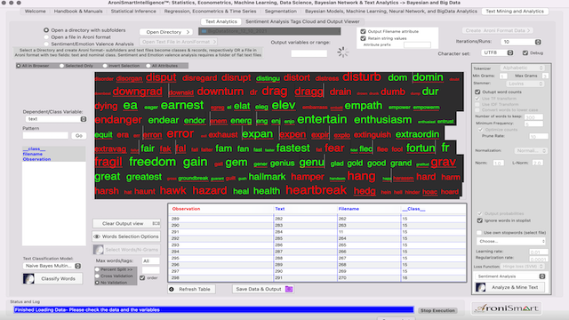This screenshot has width=569, height=320.
Task: Select Open a file in Aroni format
Action: [x=46, y=37]
